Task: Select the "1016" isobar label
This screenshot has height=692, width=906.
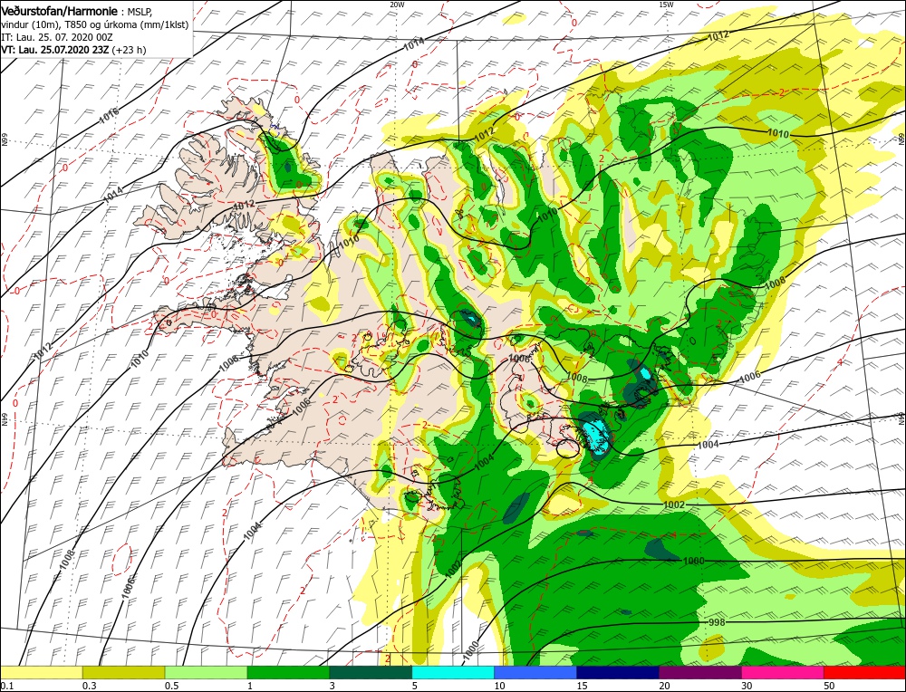Action: pyautogui.click(x=109, y=116)
